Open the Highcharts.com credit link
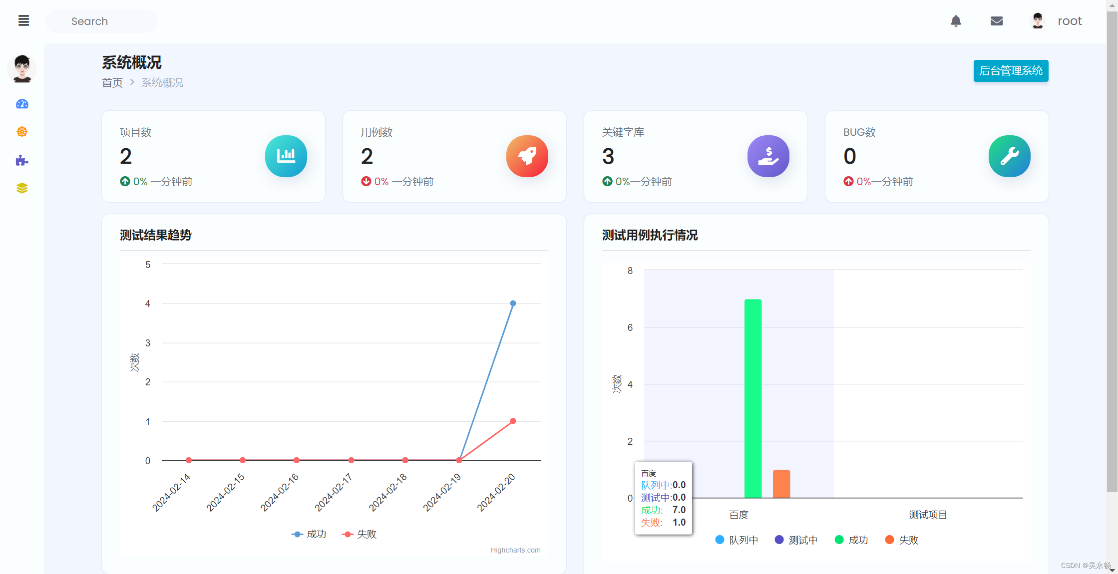 pyautogui.click(x=515, y=550)
